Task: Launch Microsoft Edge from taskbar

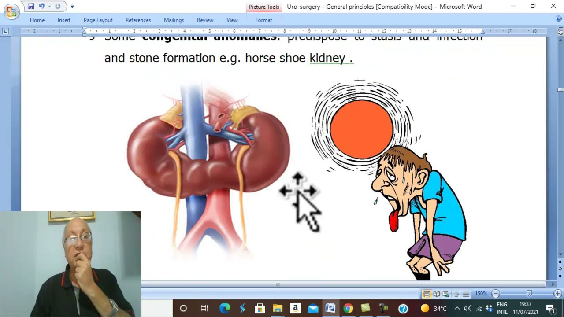Action: (x=225, y=308)
